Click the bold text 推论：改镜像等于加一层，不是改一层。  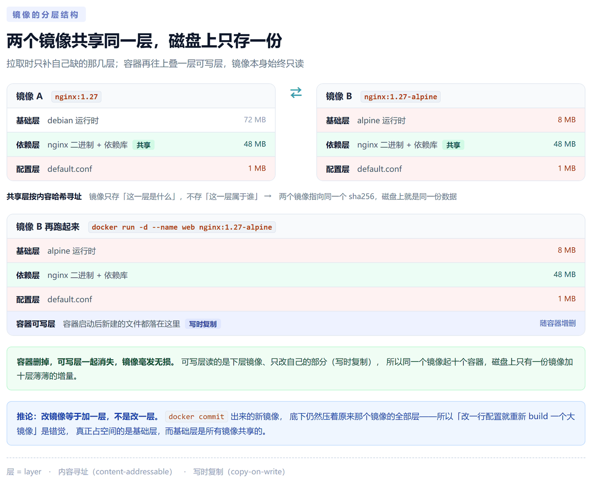tap(88, 416)
